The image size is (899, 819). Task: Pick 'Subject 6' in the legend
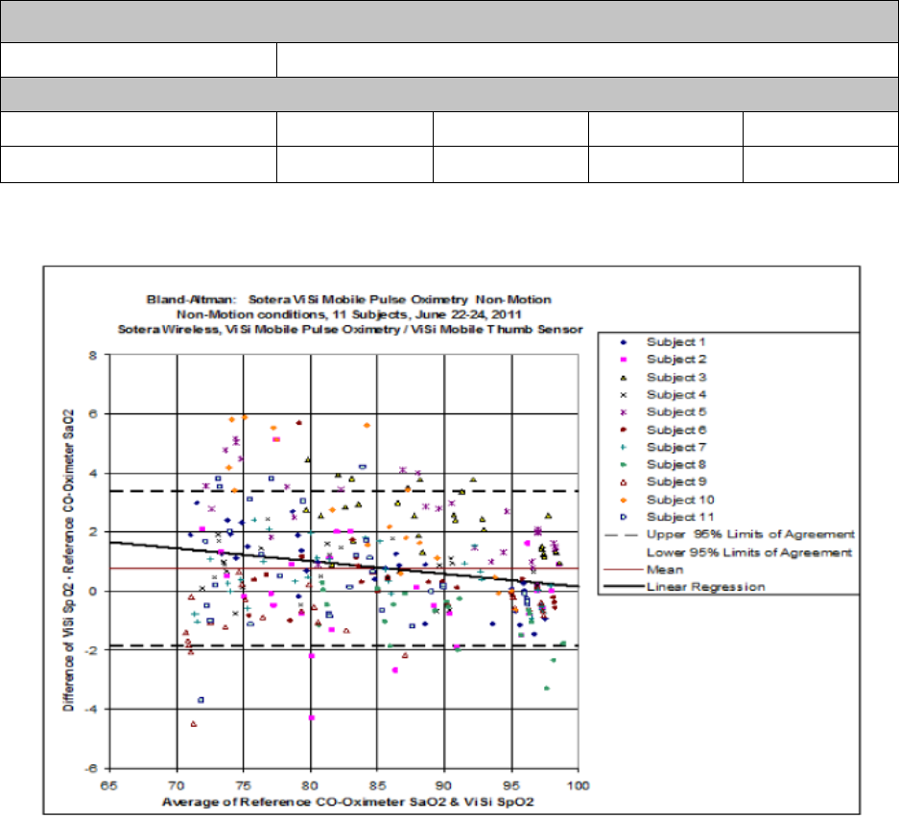(676, 430)
